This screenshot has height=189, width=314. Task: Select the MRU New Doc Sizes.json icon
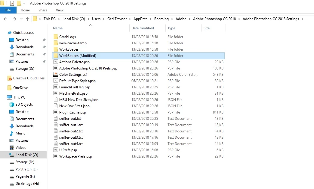tap(56, 99)
